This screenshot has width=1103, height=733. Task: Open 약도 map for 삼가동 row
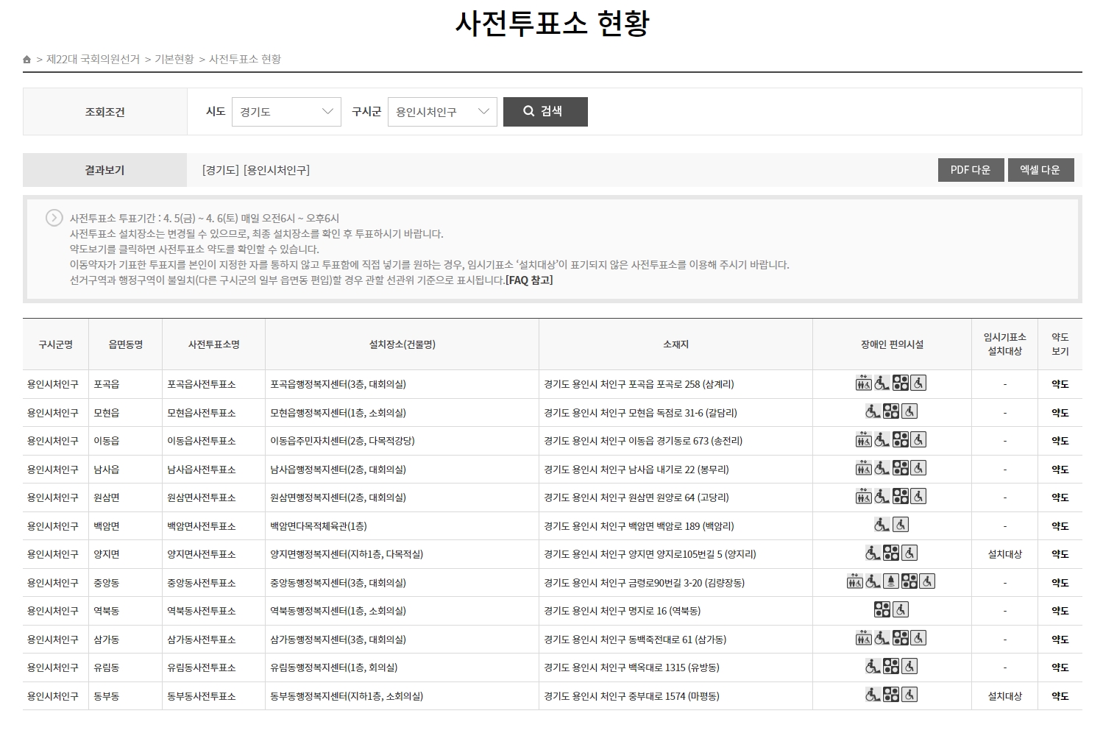click(x=1060, y=640)
